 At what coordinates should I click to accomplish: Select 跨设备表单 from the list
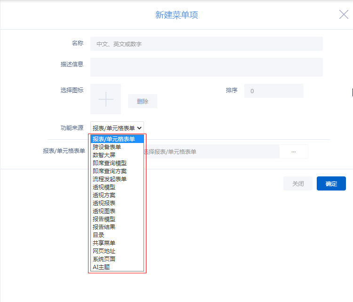(x=107, y=147)
